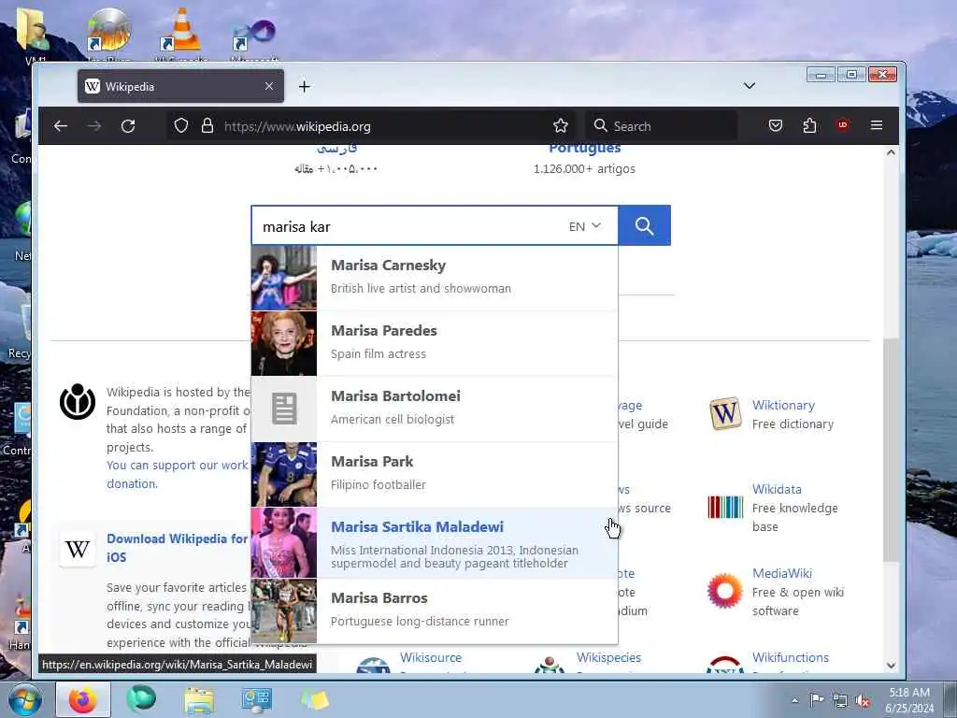Click the taskbar sticky notes icon

pyautogui.click(x=315, y=700)
